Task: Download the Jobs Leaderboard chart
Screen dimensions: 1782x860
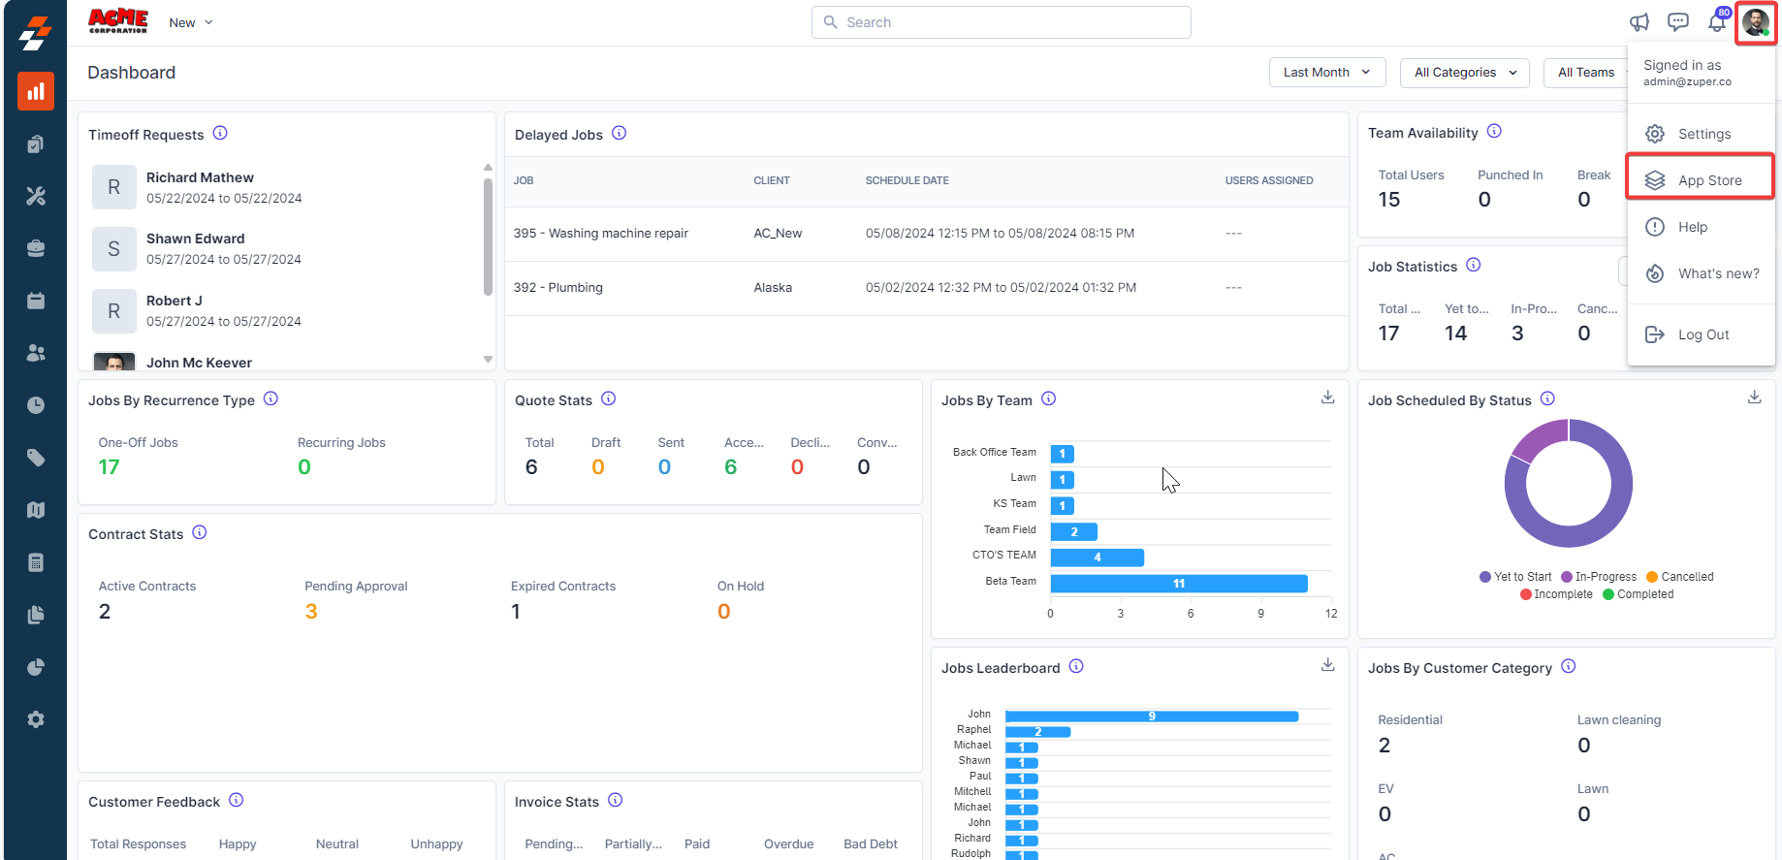Action: [1327, 665]
